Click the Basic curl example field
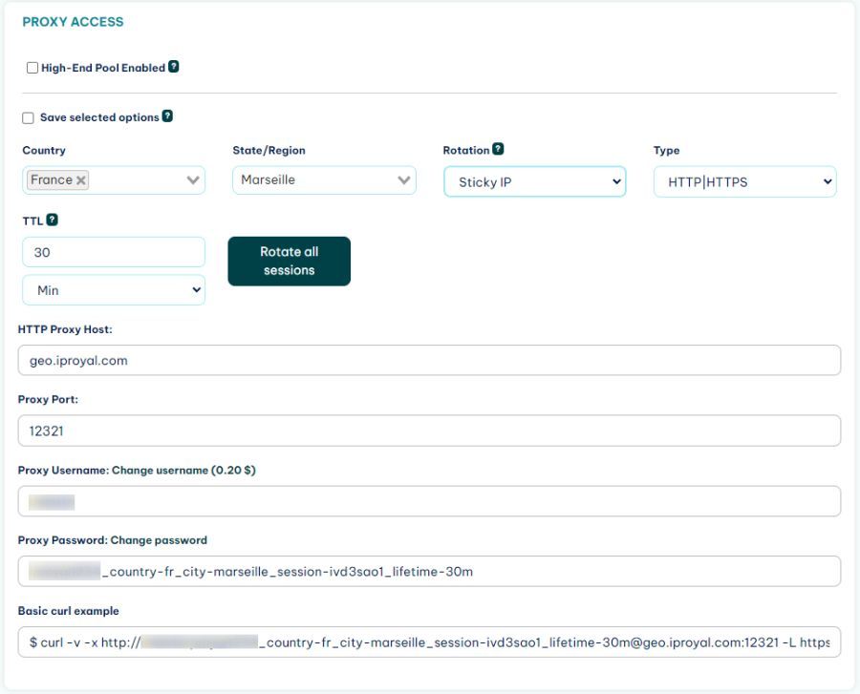This screenshot has width=860, height=694. (x=429, y=641)
